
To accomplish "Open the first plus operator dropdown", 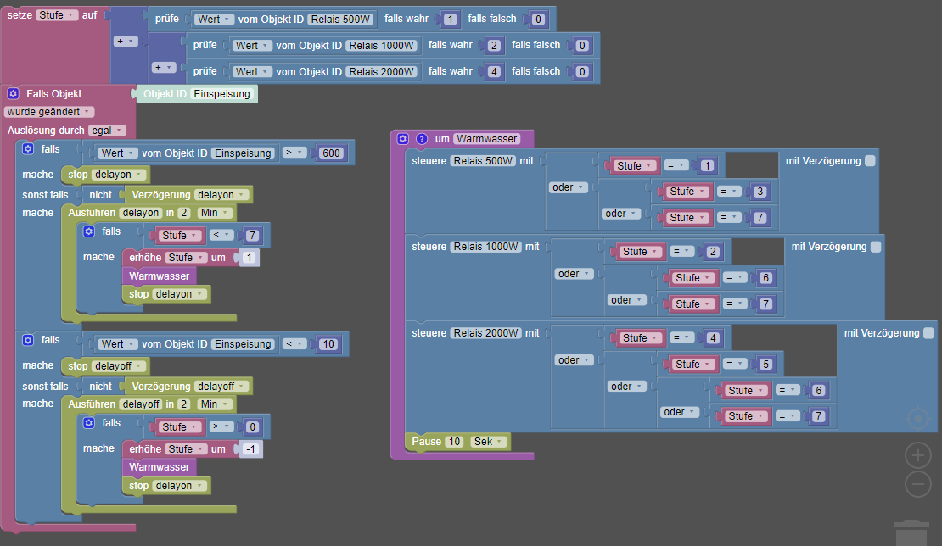I will coord(126,42).
